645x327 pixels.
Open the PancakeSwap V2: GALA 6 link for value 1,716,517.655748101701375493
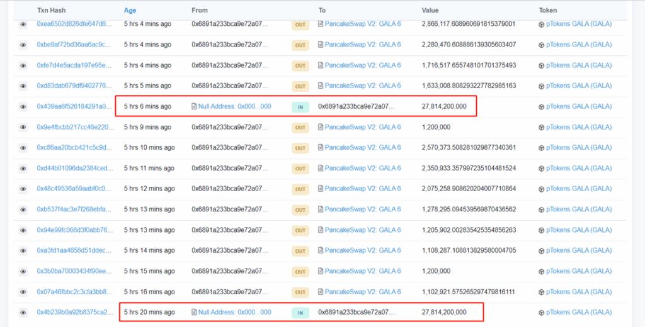click(363, 65)
